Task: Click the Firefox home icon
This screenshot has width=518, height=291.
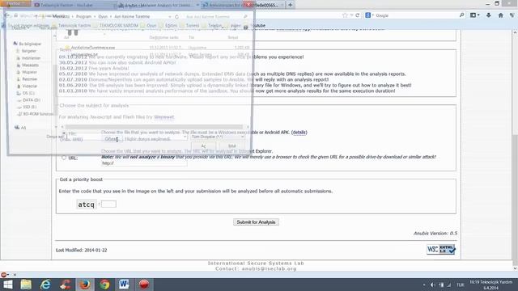Action: coord(501,15)
